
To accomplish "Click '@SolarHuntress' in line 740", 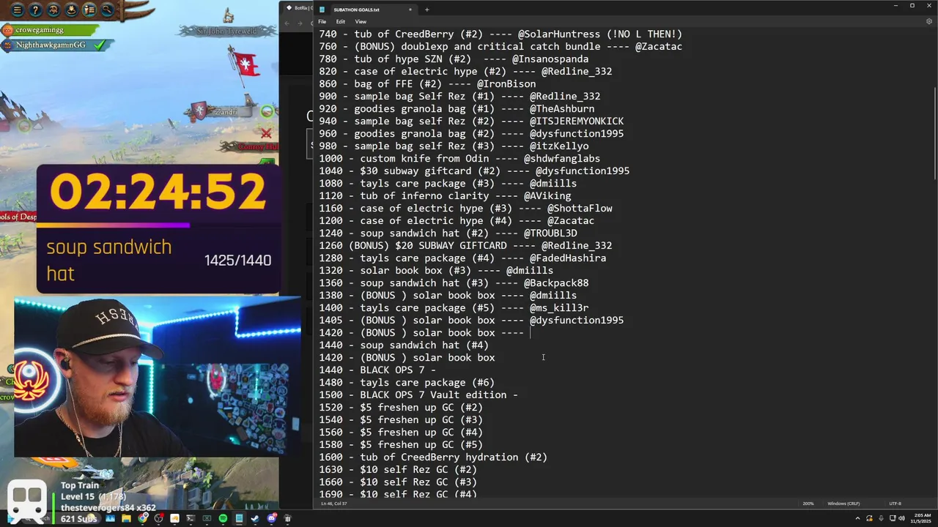I will tap(559, 34).
